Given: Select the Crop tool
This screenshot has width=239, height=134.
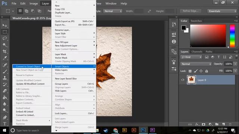Looking at the screenshot, I should click(x=5, y=51).
